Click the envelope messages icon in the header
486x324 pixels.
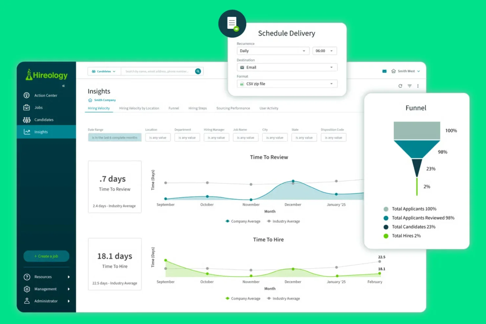[384, 71]
